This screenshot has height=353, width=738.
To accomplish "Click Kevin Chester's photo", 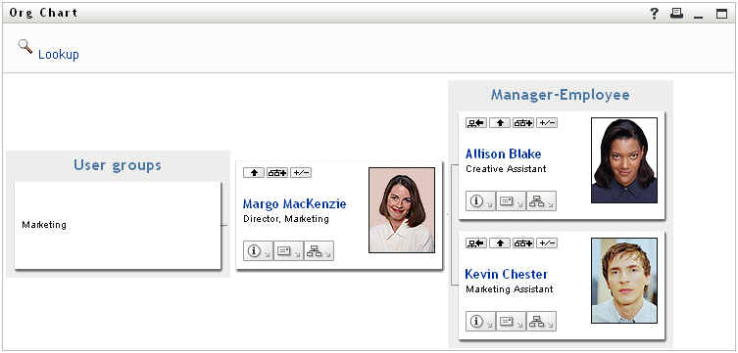I will pyautogui.click(x=624, y=281).
